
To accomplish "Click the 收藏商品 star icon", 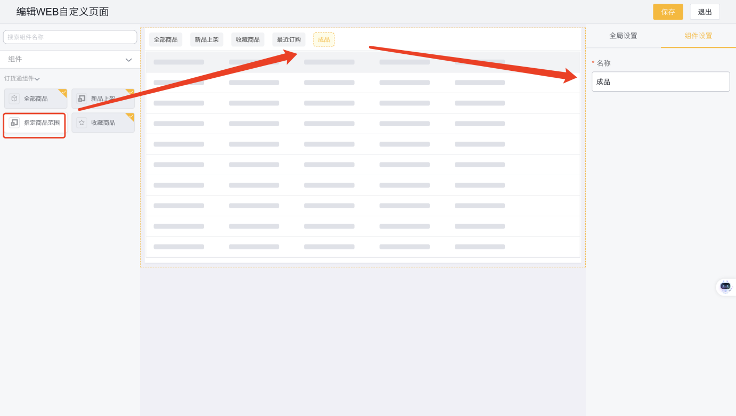I will coord(81,123).
